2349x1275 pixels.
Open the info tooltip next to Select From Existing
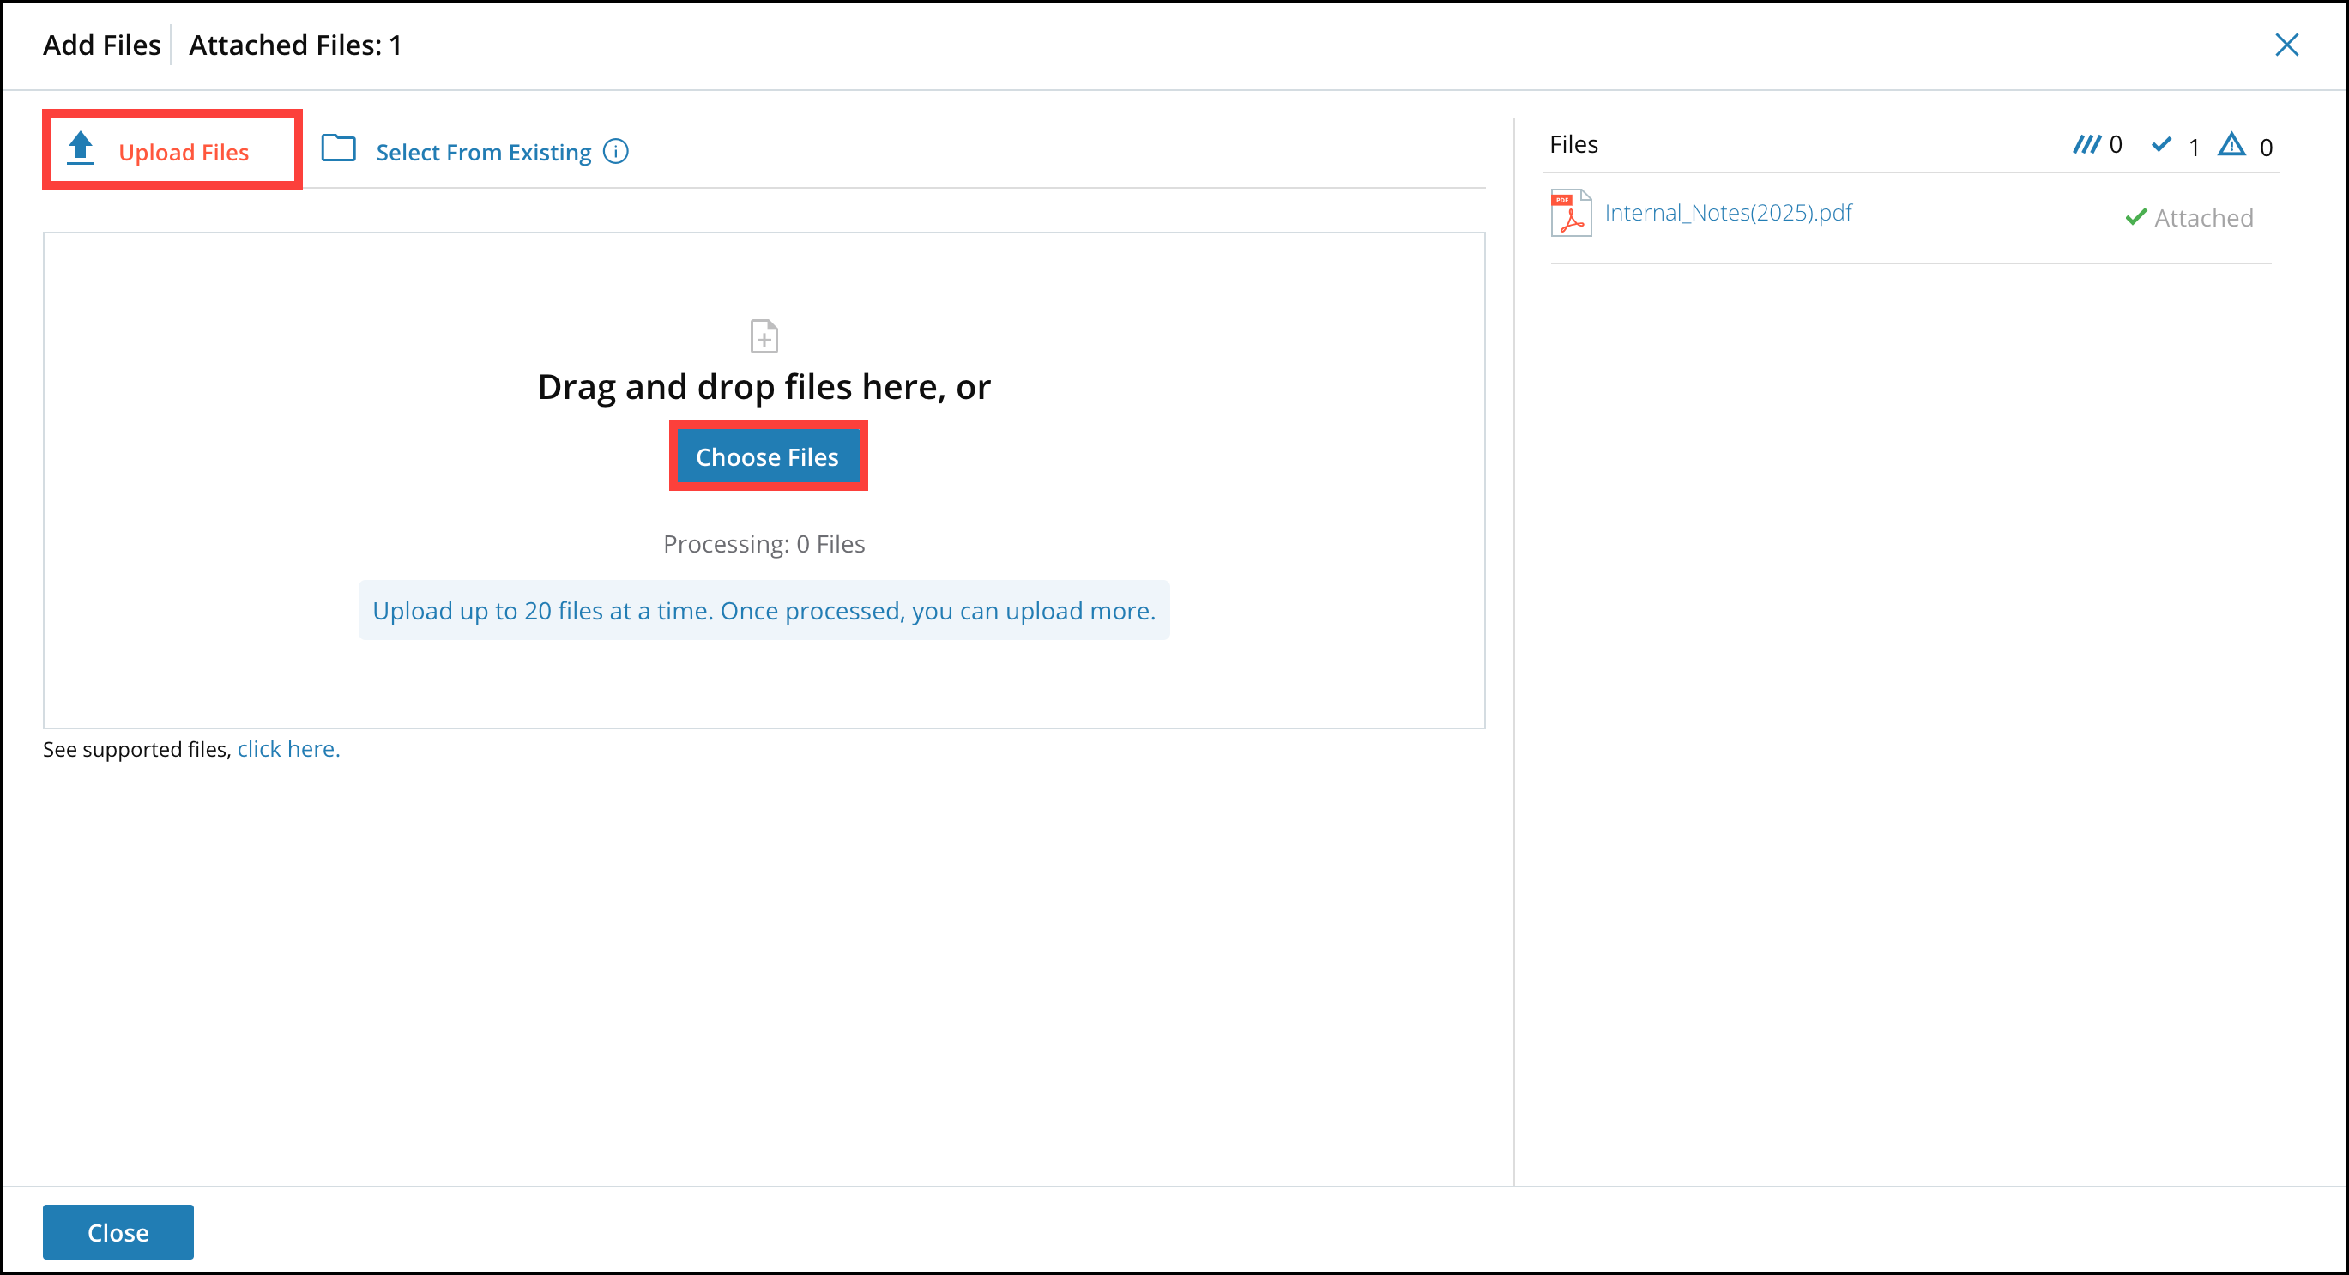click(615, 151)
